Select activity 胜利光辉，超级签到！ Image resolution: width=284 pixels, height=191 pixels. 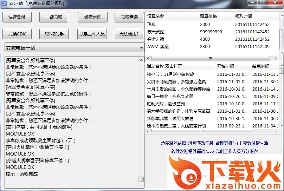[212, 104]
